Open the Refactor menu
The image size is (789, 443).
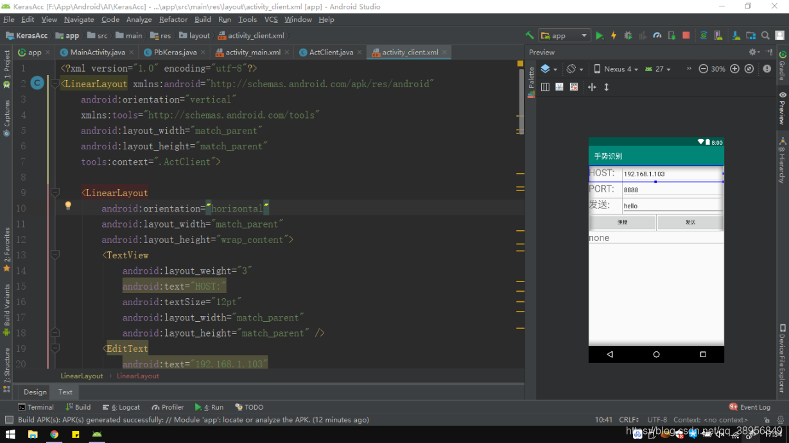[x=173, y=19]
